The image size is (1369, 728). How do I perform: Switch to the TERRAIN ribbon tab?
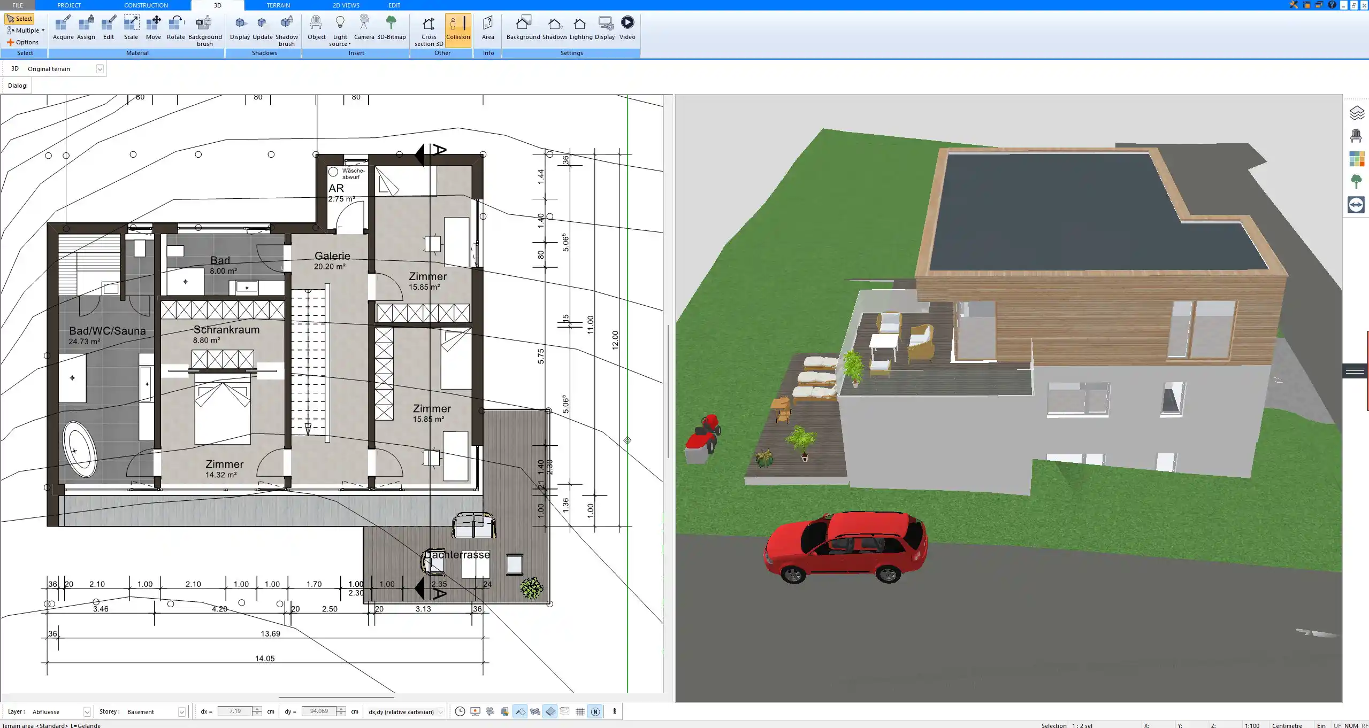(278, 5)
